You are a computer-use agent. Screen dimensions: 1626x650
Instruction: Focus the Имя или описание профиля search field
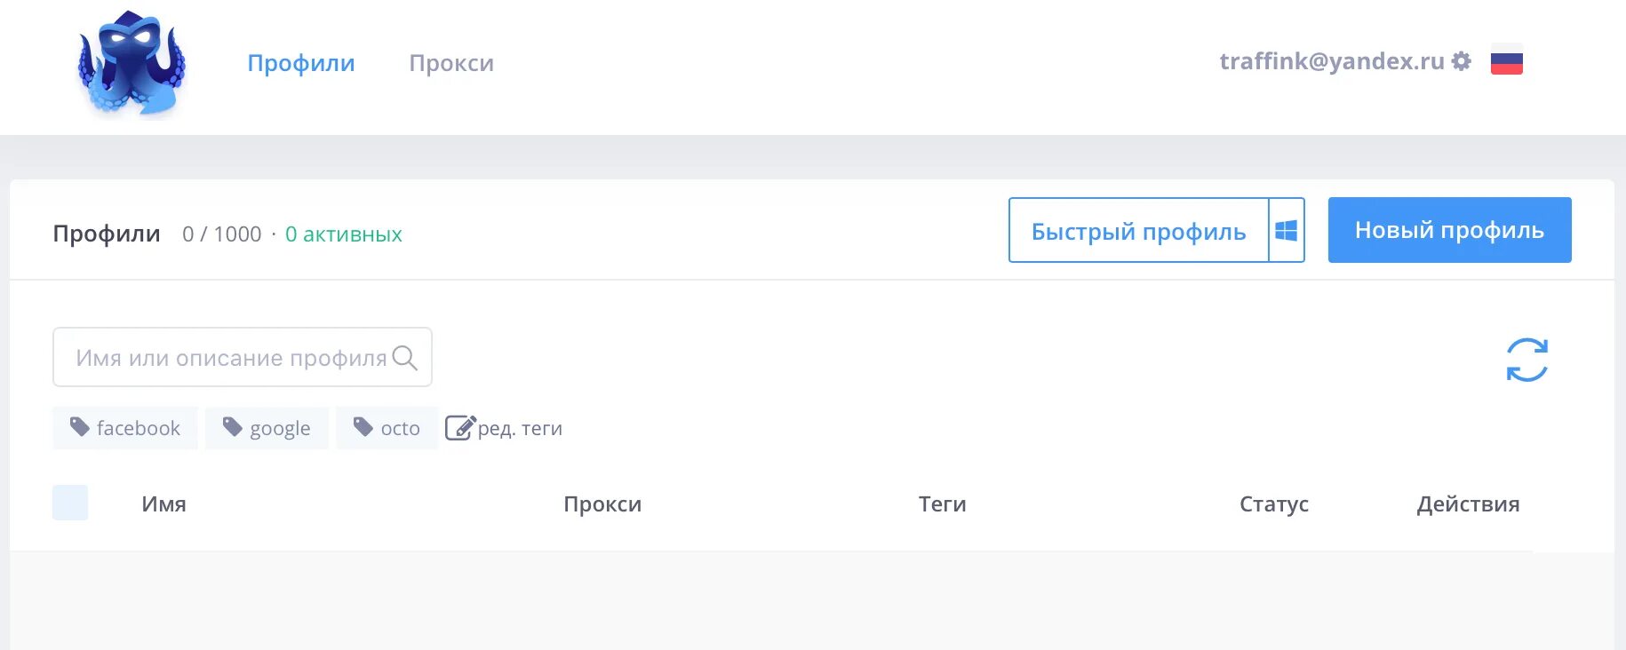pos(243,357)
